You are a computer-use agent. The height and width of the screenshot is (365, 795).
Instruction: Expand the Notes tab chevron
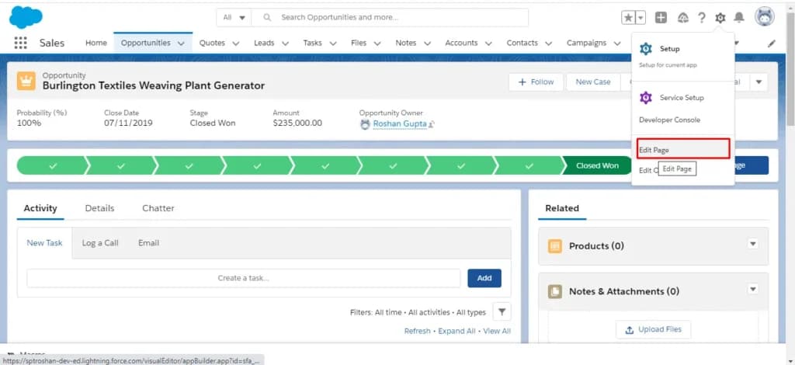pos(427,43)
